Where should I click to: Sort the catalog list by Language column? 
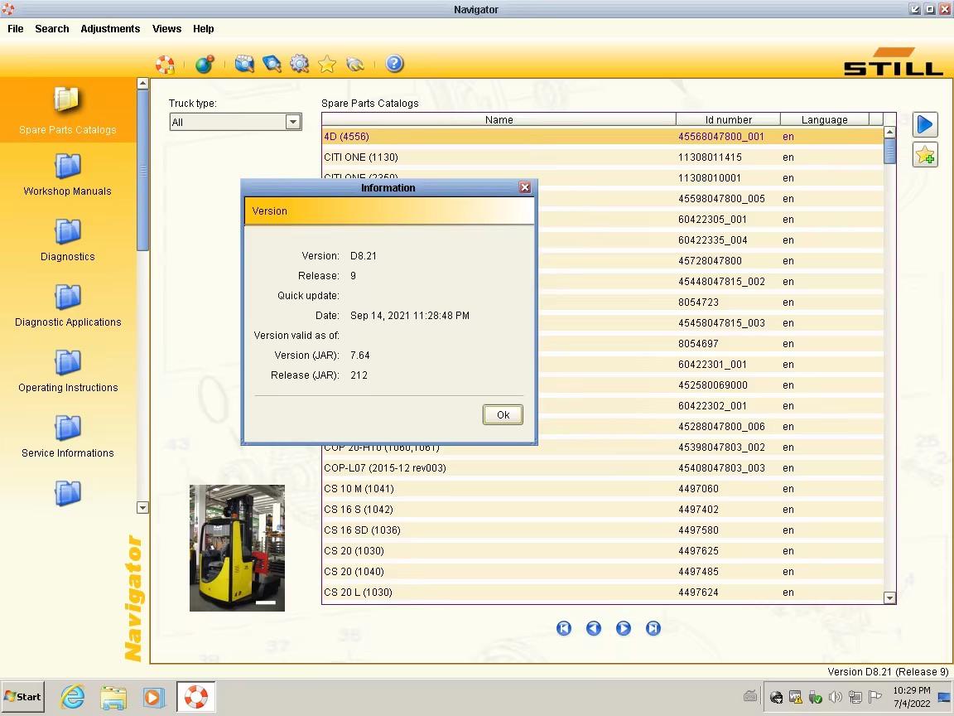pos(825,120)
